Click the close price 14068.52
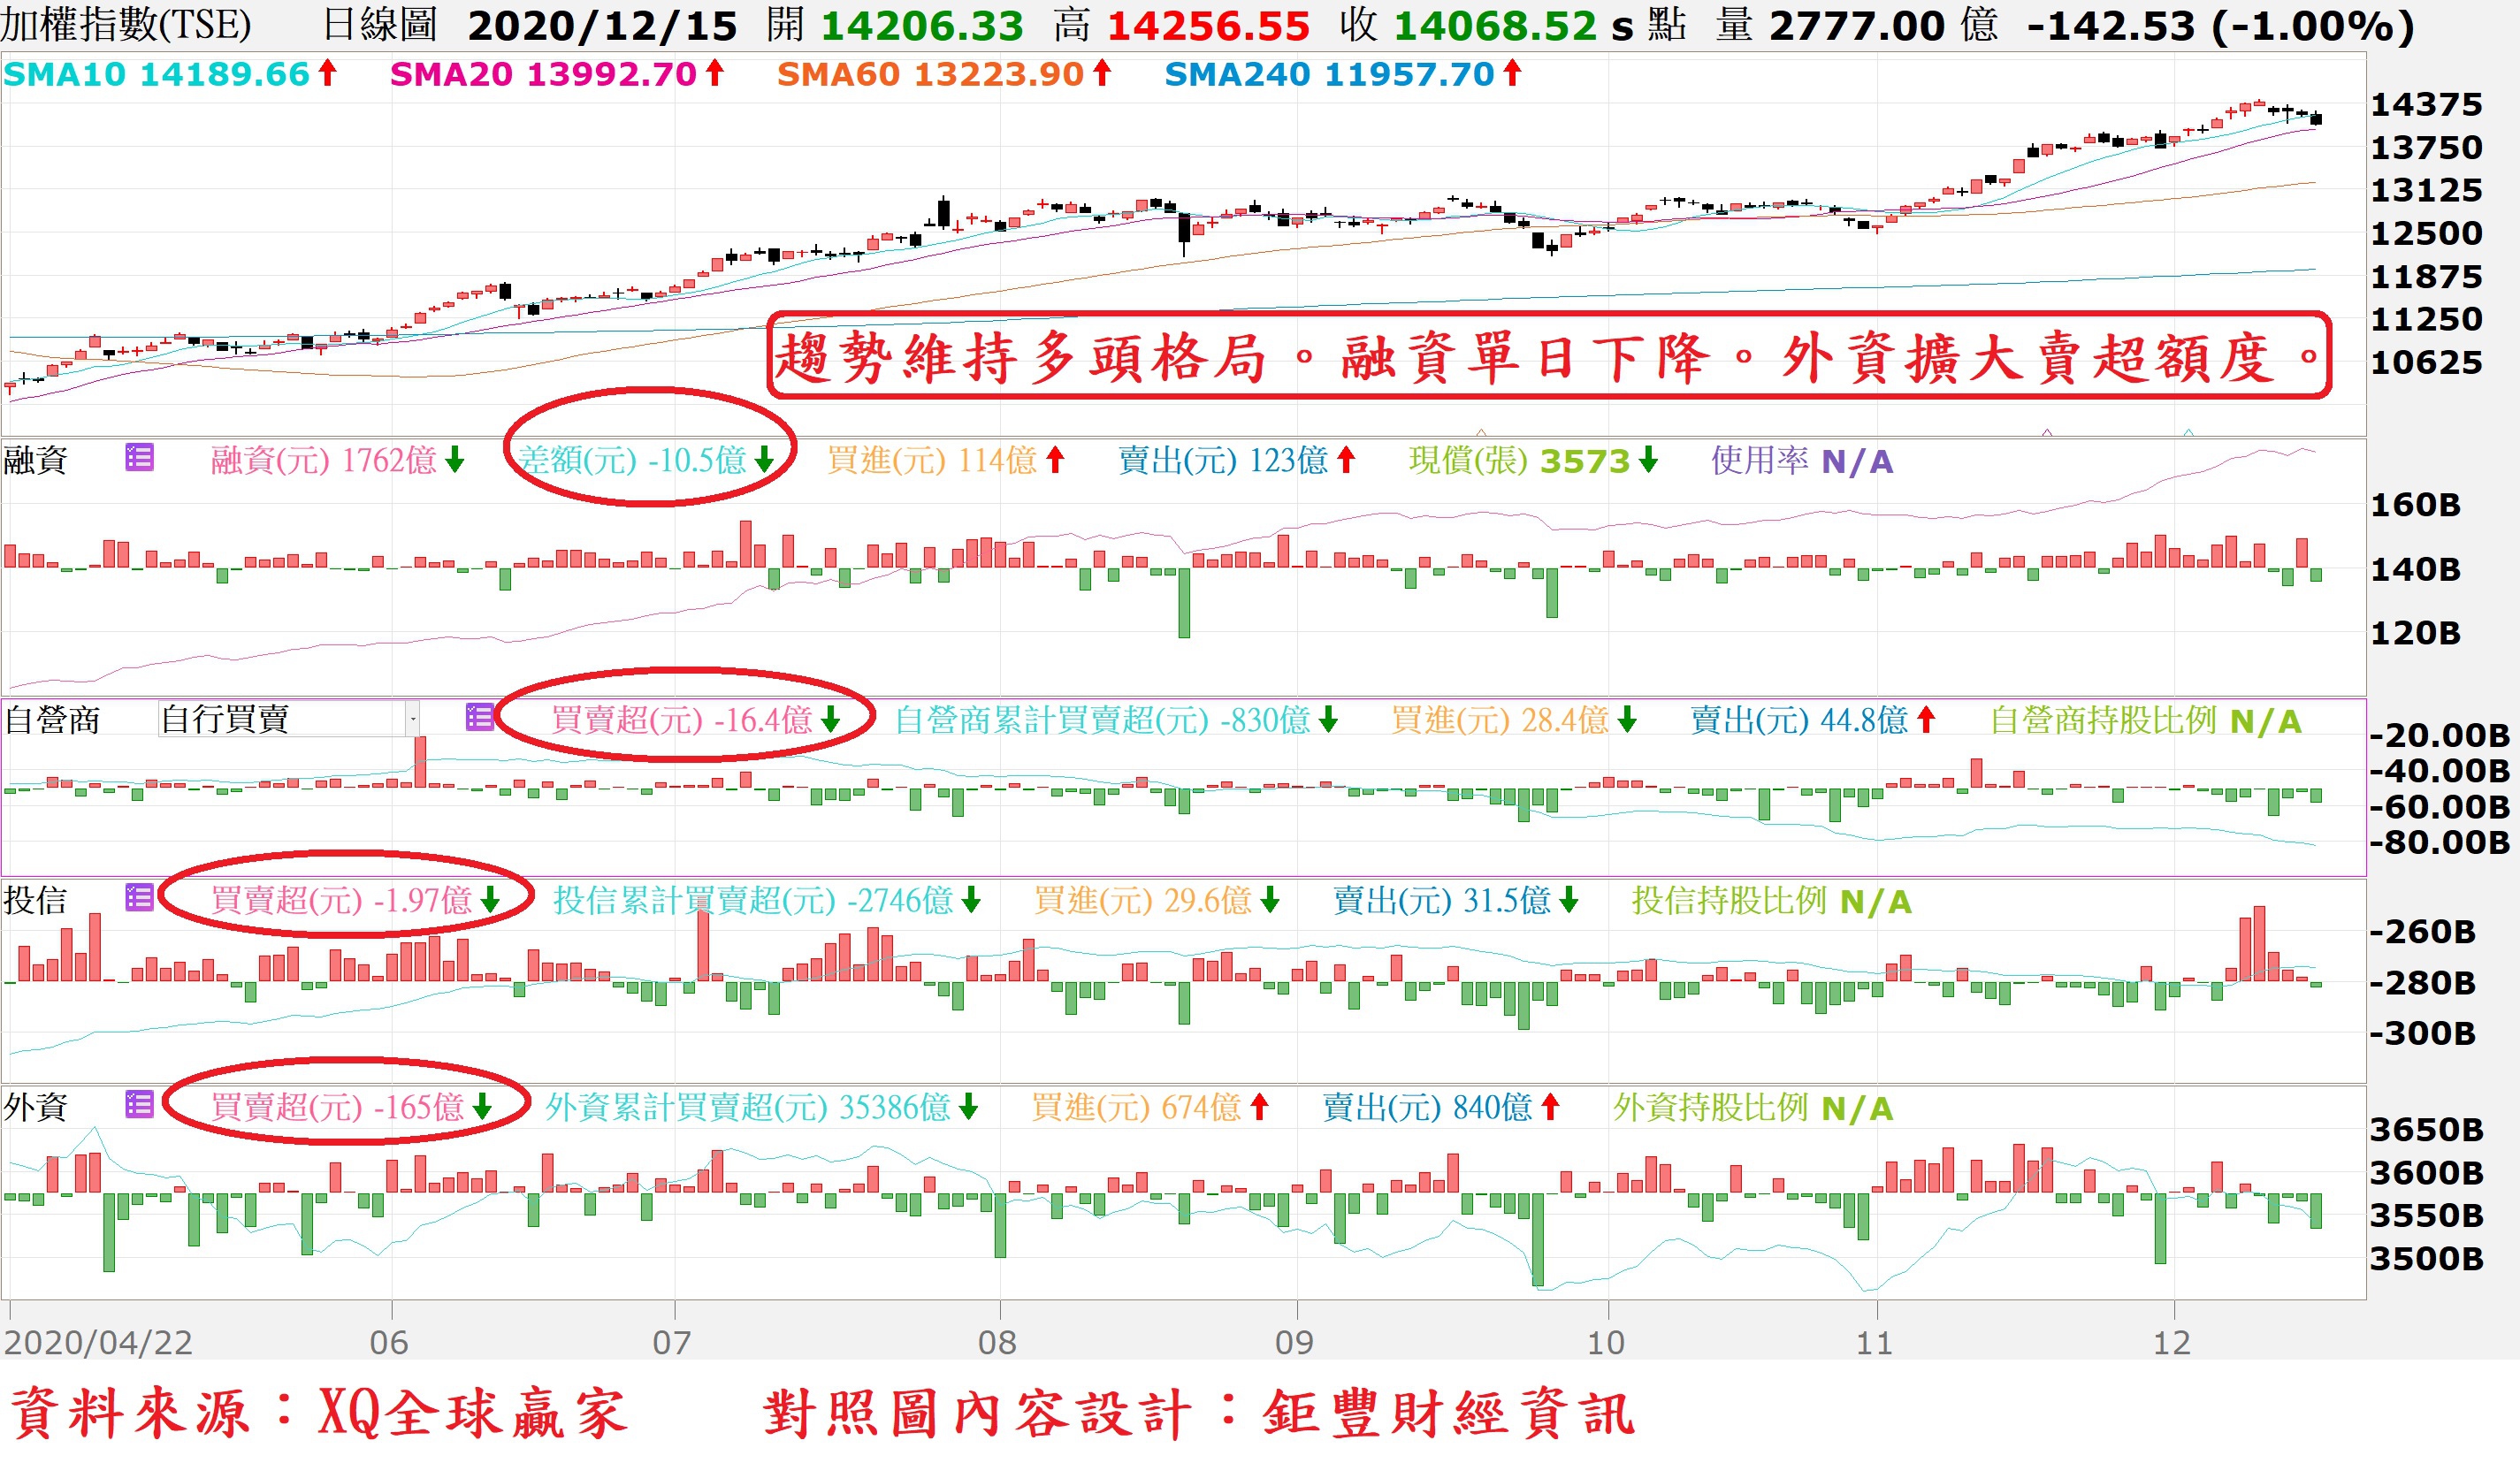This screenshot has height=1463, width=2520. coord(1495,26)
